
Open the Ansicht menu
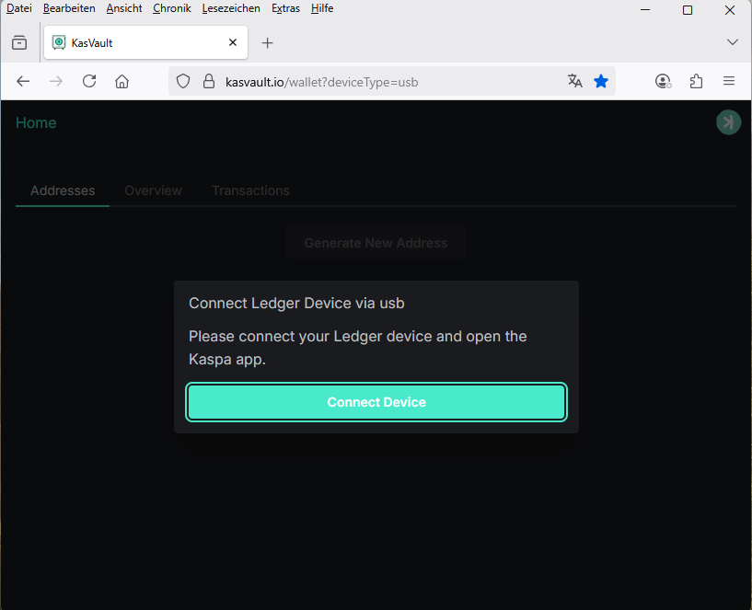click(x=124, y=8)
